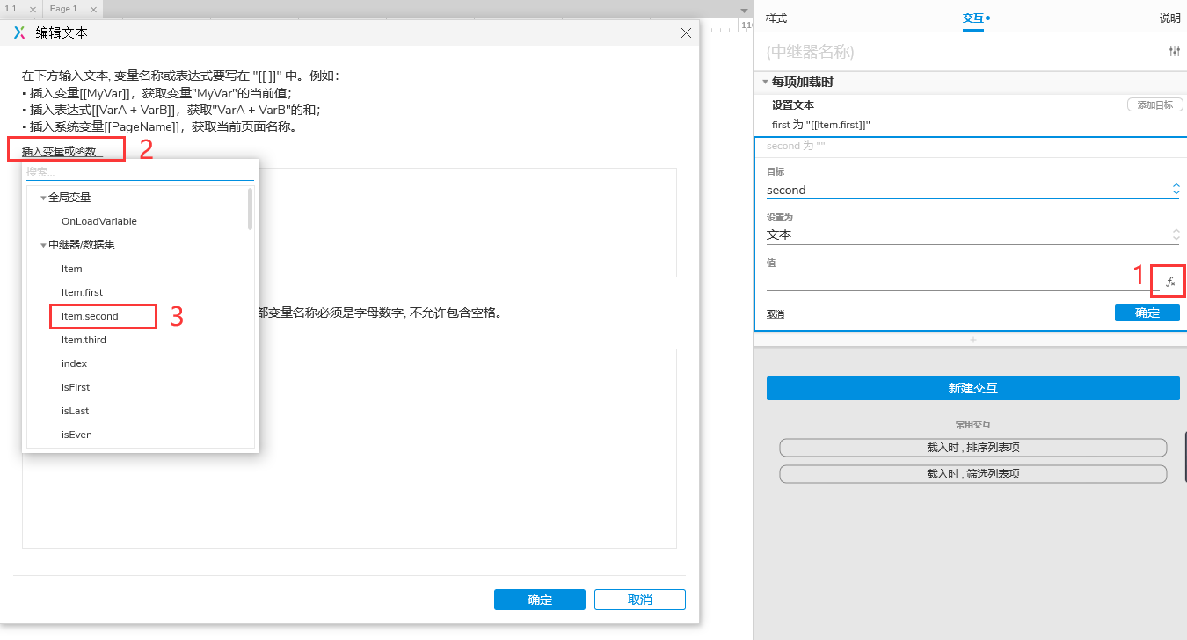
Task: Click the variable search box 搜索
Action: click(140, 171)
